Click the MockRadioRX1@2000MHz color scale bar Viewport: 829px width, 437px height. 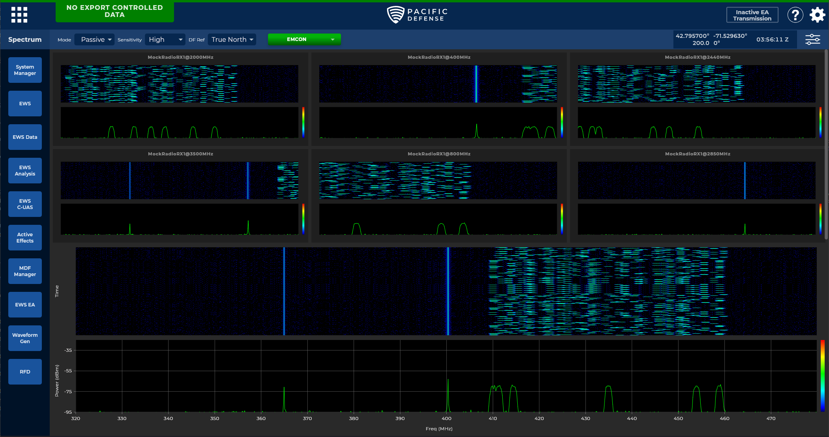[x=303, y=122]
